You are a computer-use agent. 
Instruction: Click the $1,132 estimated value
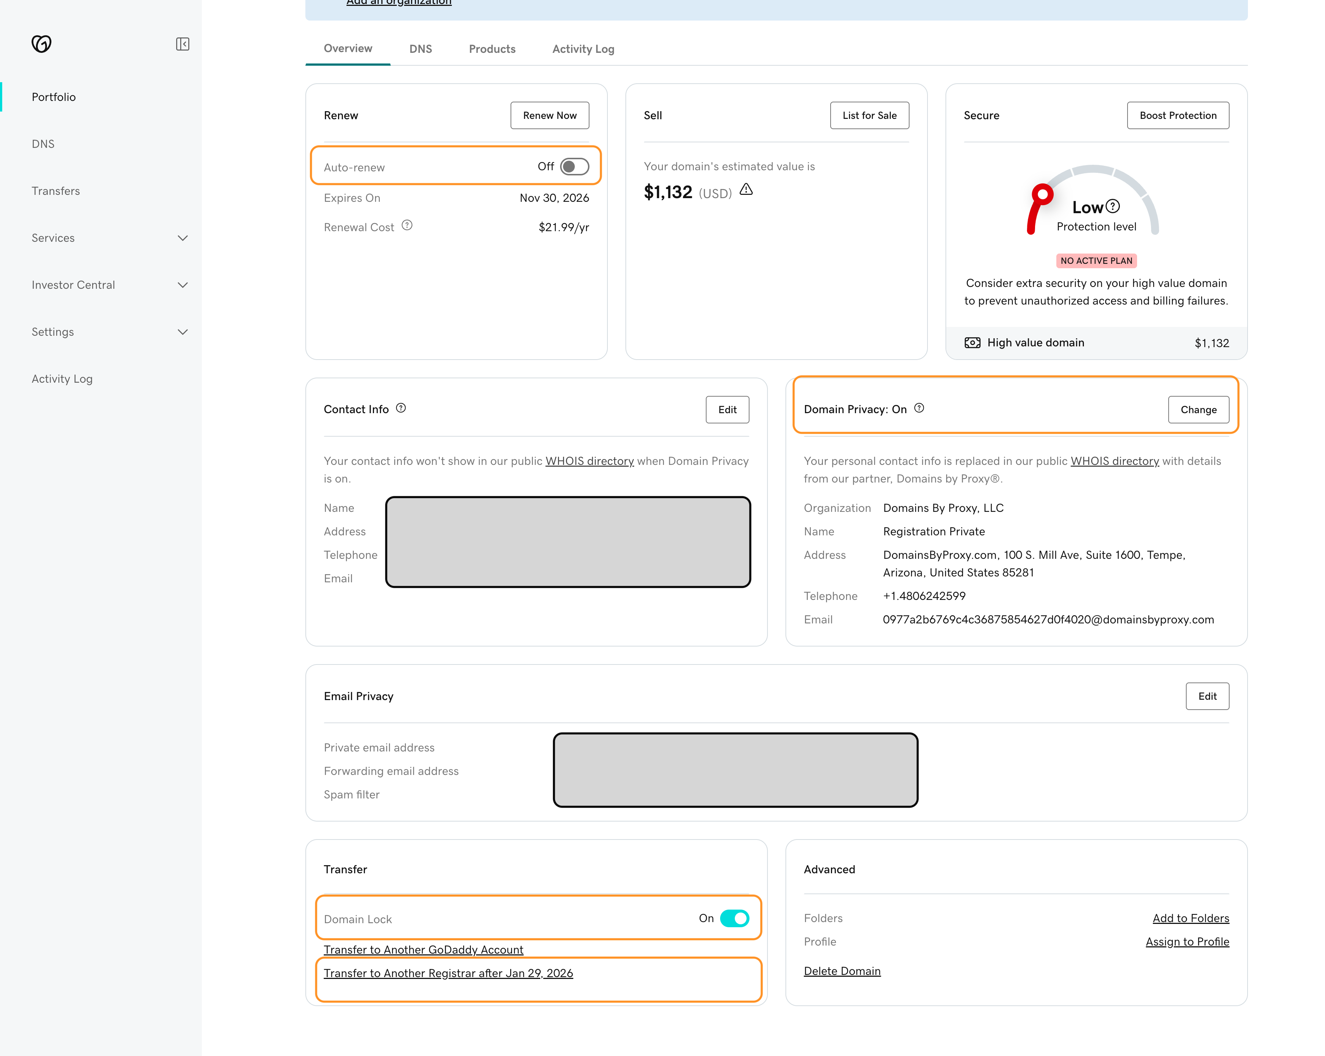tap(668, 192)
